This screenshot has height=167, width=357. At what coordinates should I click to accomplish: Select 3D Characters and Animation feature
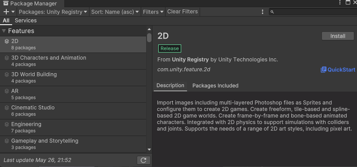coord(73,61)
